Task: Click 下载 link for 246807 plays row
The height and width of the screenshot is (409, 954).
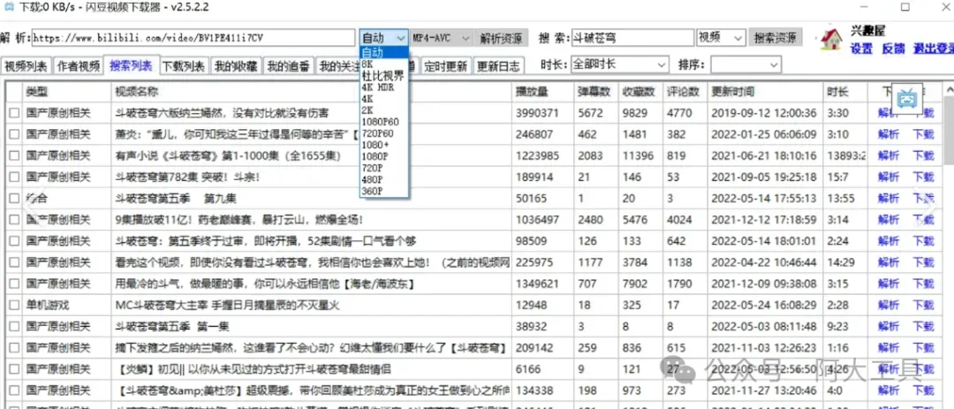Action: tap(923, 134)
